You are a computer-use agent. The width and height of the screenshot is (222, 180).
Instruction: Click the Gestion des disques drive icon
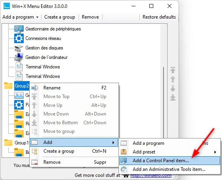click(x=19, y=48)
